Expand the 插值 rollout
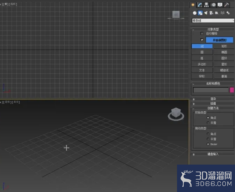Viewport: 235px width, 192px height. coord(213,104)
